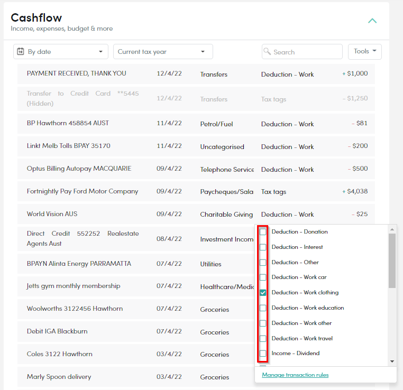This screenshot has height=390, width=403.
Task: Tick the Deduction – Other checkbox
Action: 263,263
